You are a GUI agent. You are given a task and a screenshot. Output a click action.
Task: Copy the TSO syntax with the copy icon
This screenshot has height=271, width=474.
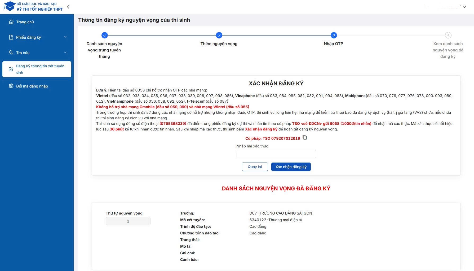coord(305,138)
